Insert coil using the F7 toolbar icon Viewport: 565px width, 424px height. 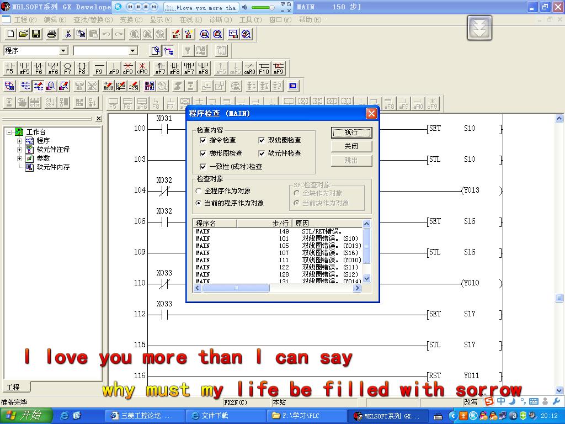point(67,68)
